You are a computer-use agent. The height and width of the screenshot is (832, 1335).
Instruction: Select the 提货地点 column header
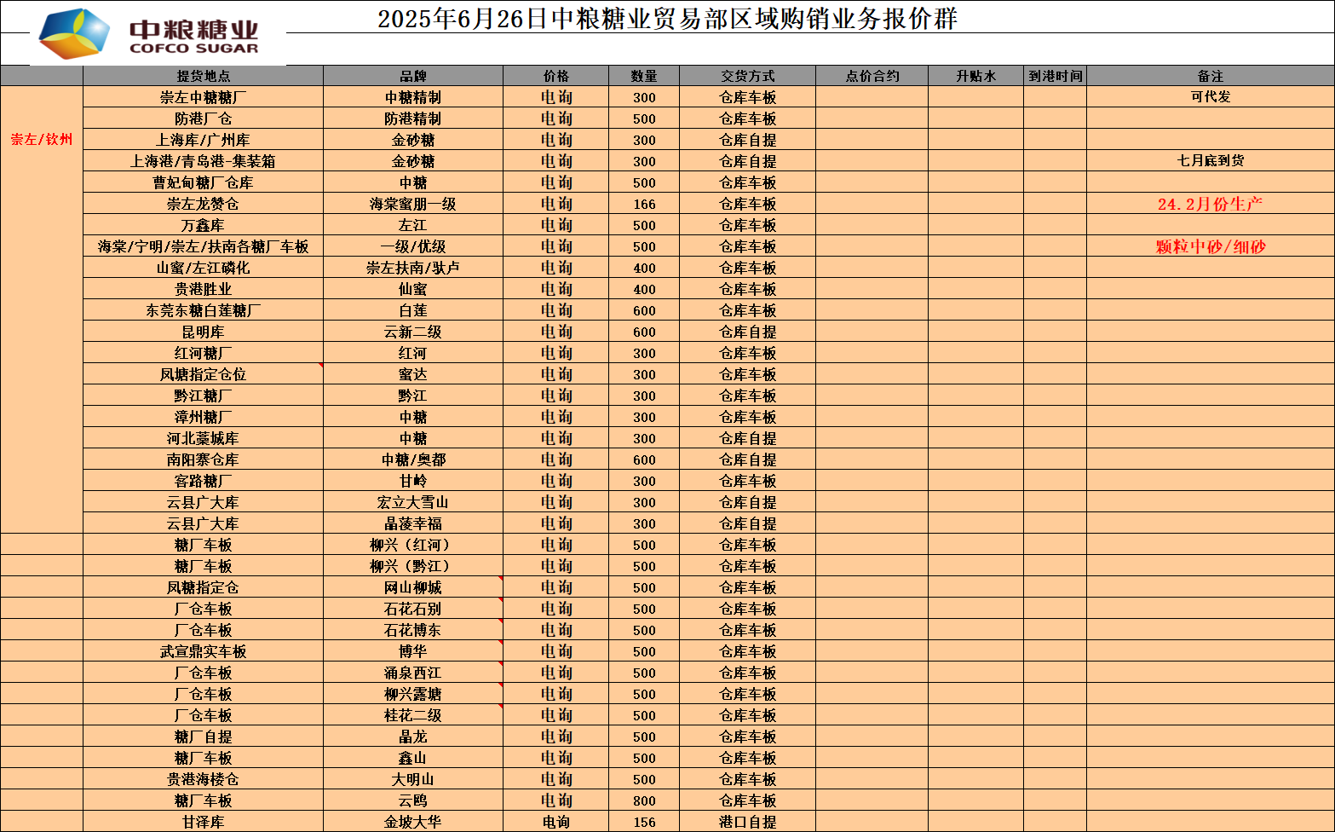coord(203,76)
